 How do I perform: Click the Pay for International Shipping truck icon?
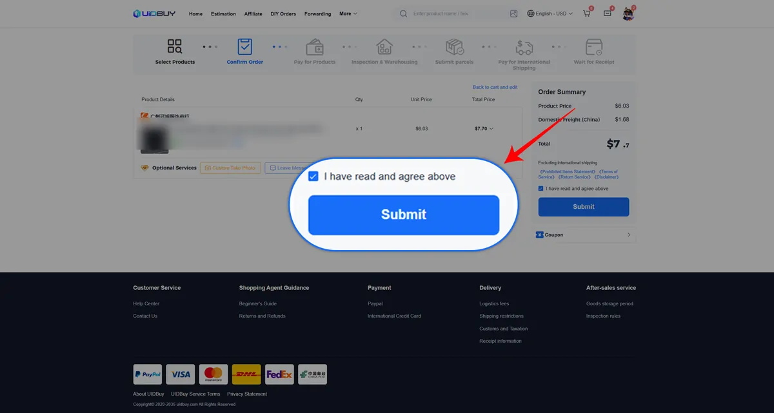pos(524,47)
